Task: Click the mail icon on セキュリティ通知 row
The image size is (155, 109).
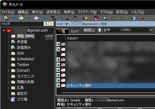Action: coord(63,85)
